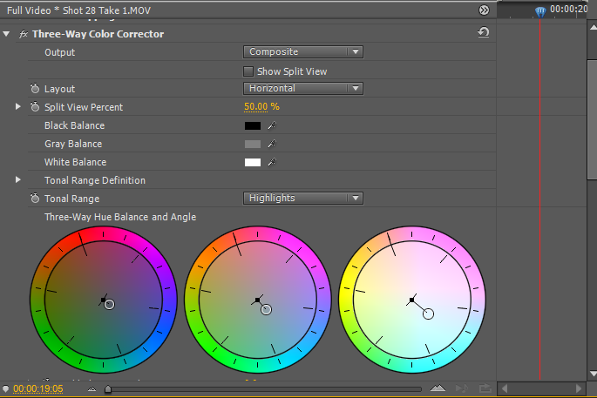Click the zoom slider handle
The height and width of the screenshot is (398, 597).
pyautogui.click(x=108, y=389)
